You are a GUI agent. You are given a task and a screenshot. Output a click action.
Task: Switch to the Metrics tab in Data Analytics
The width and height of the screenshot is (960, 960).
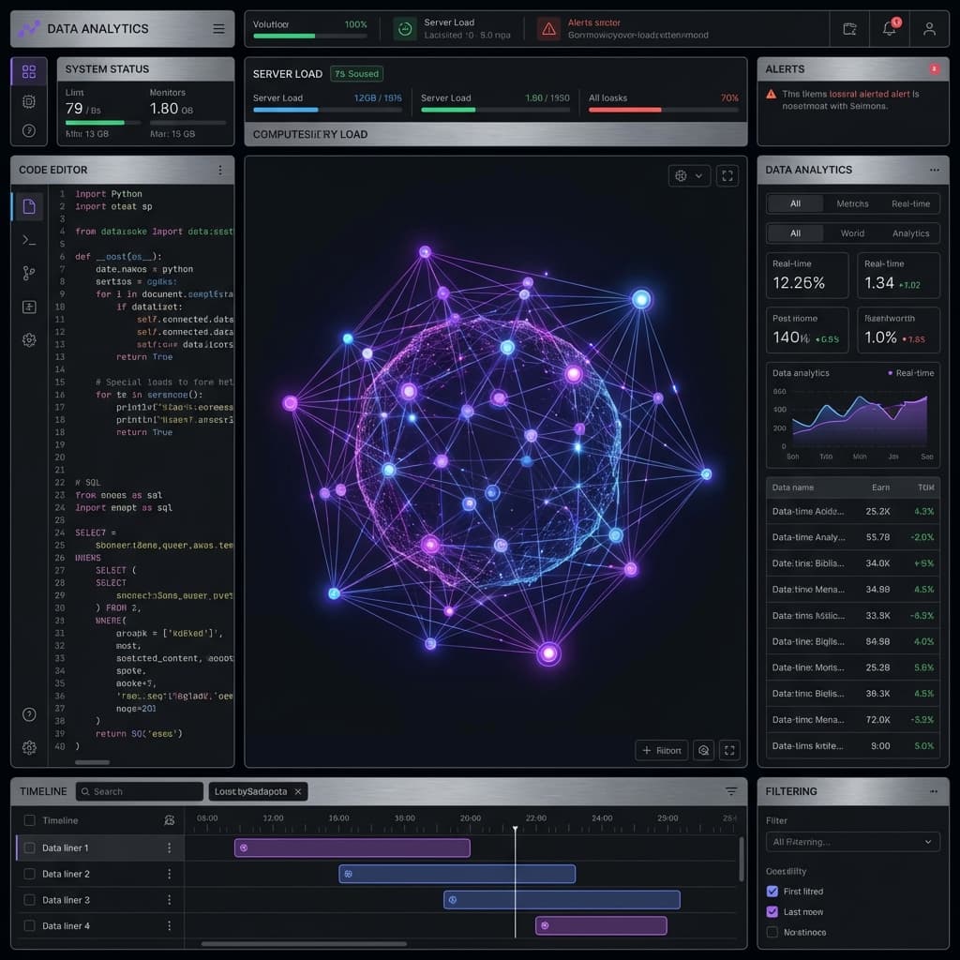click(x=853, y=203)
